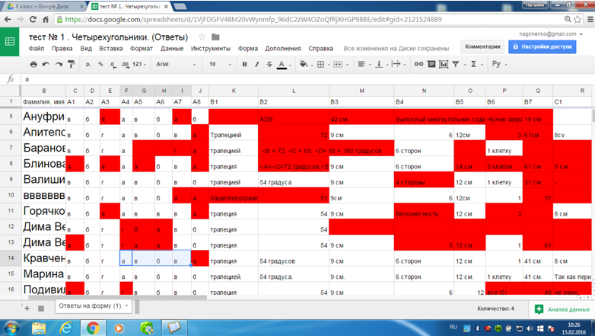The image size is (595, 336).
Task: Open the move-to-folder icon next to title
Action: 216,37
